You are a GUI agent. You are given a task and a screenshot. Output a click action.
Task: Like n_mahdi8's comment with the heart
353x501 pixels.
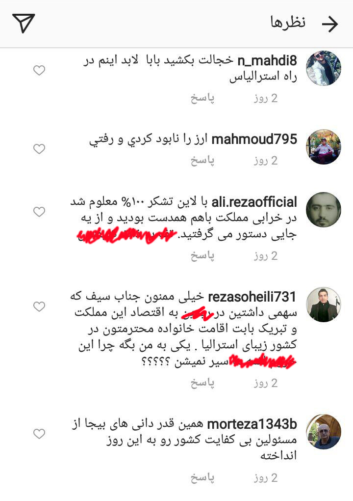point(39,71)
